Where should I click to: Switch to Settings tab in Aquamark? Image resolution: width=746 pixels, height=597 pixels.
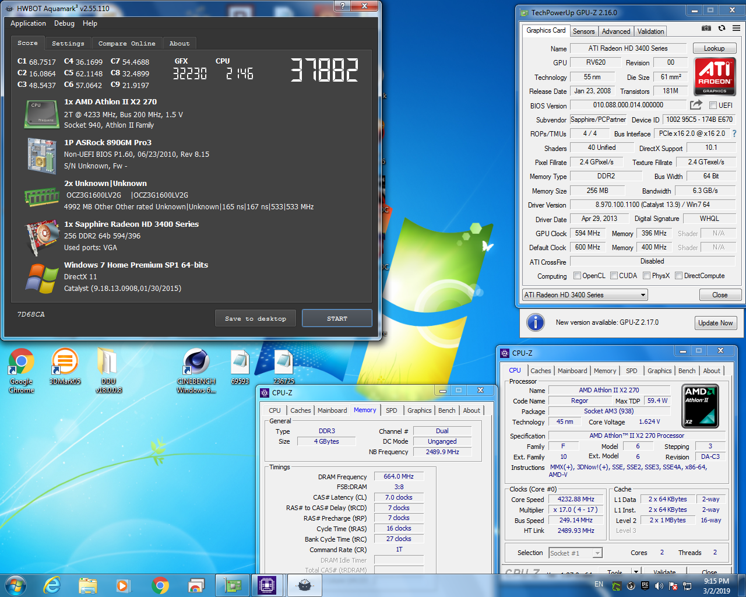(x=68, y=43)
